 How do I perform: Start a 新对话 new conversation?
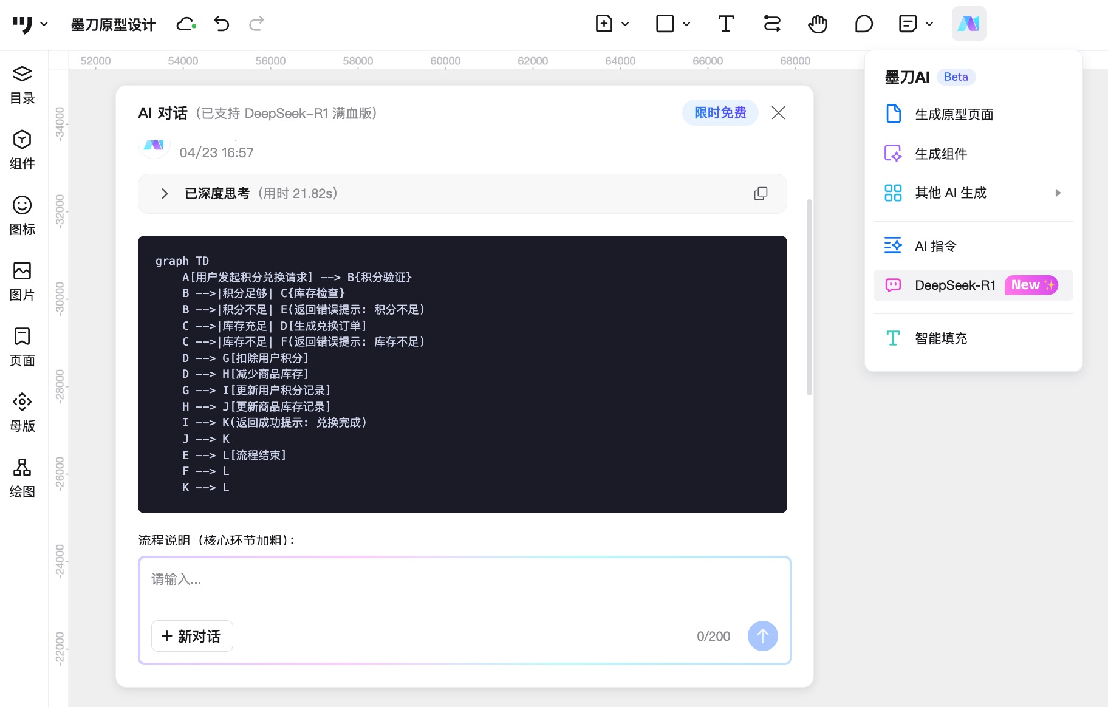click(x=192, y=636)
